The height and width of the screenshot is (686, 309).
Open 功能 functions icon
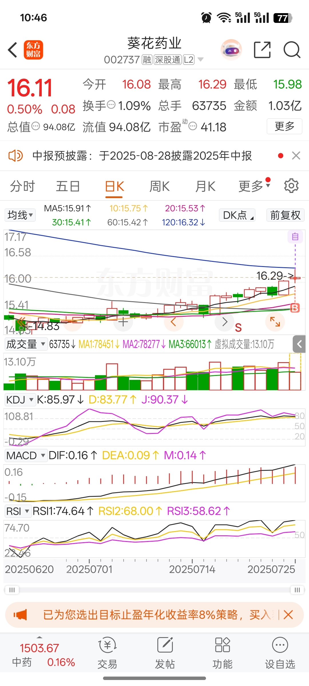pyautogui.click(x=222, y=653)
